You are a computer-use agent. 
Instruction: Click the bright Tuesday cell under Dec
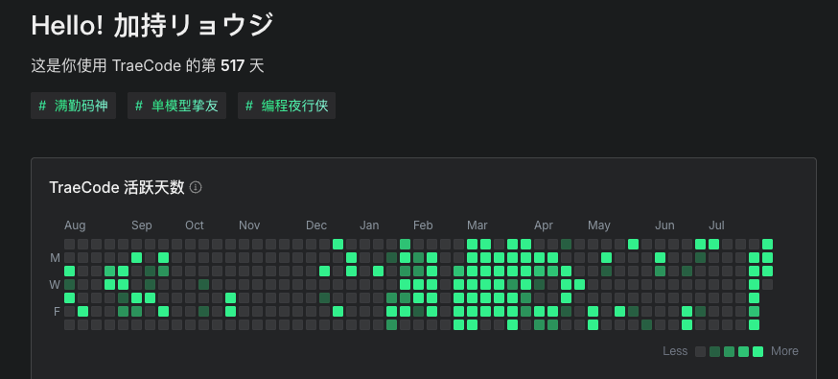pos(324,271)
